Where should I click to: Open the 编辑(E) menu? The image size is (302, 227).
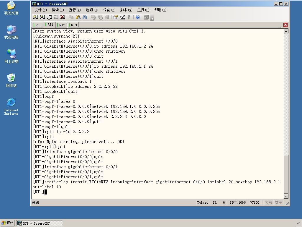pyautogui.click(x=58, y=10)
